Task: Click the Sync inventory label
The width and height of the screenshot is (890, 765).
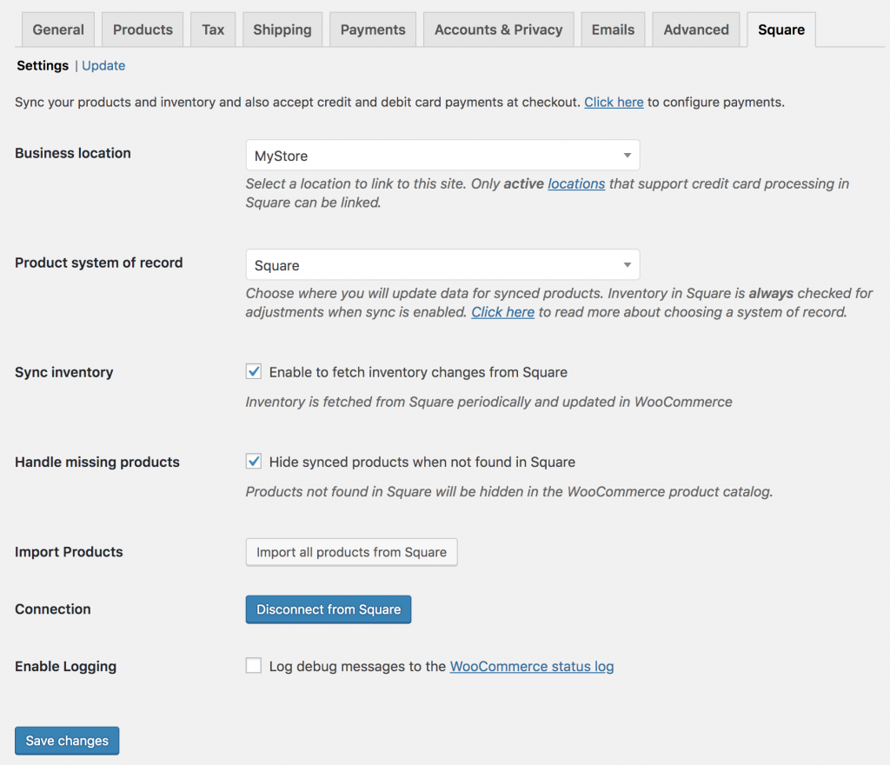Action: click(x=64, y=372)
